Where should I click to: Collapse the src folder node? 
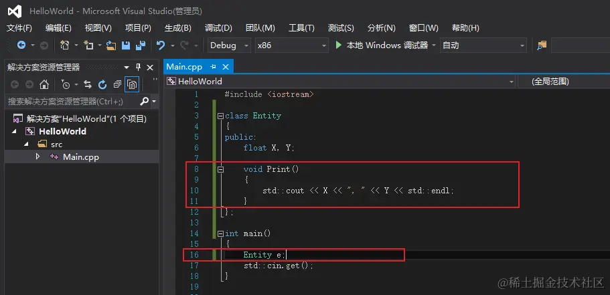27,144
